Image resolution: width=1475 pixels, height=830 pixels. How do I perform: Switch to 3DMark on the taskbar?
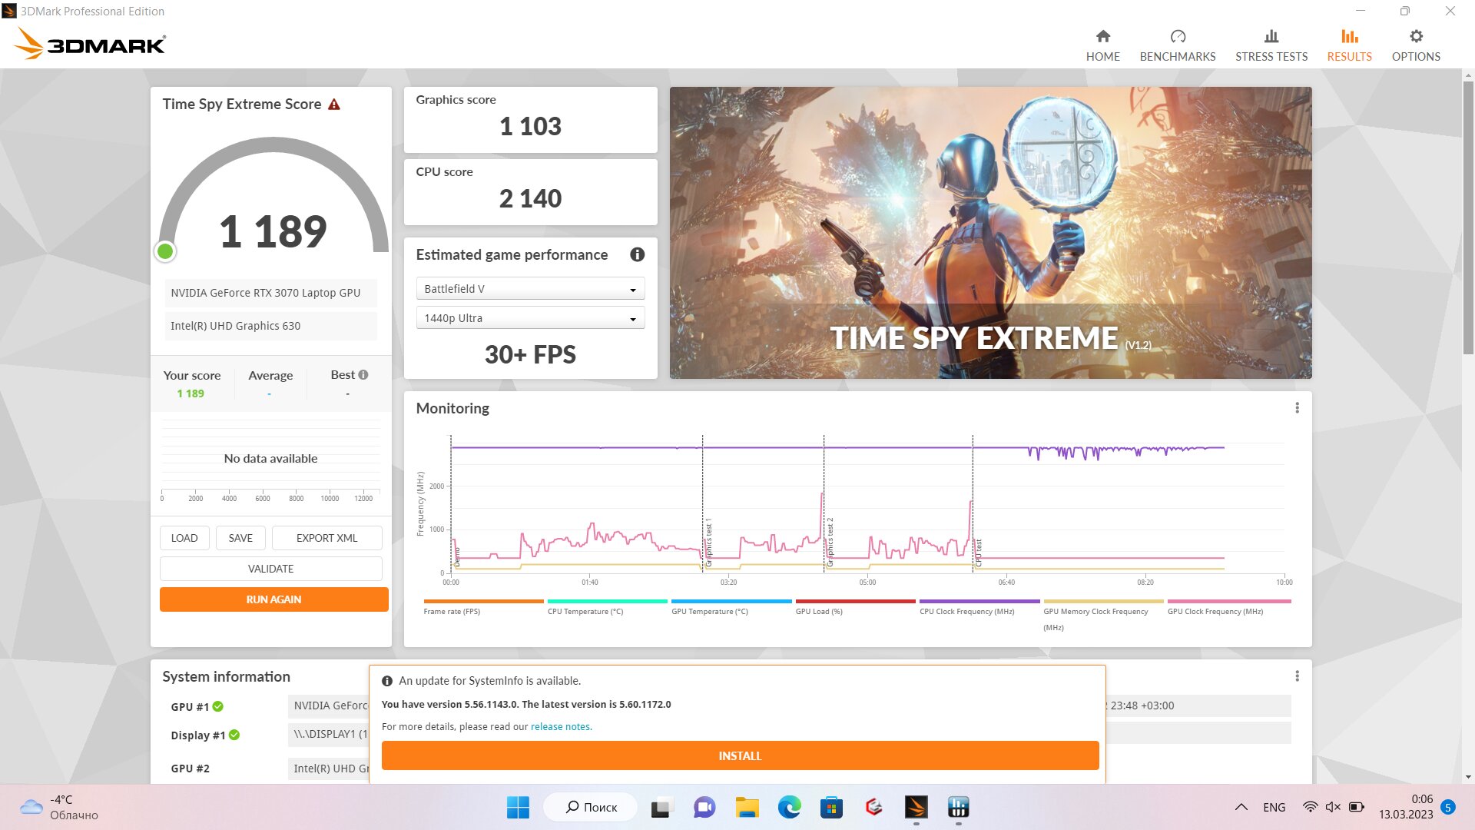click(x=916, y=807)
